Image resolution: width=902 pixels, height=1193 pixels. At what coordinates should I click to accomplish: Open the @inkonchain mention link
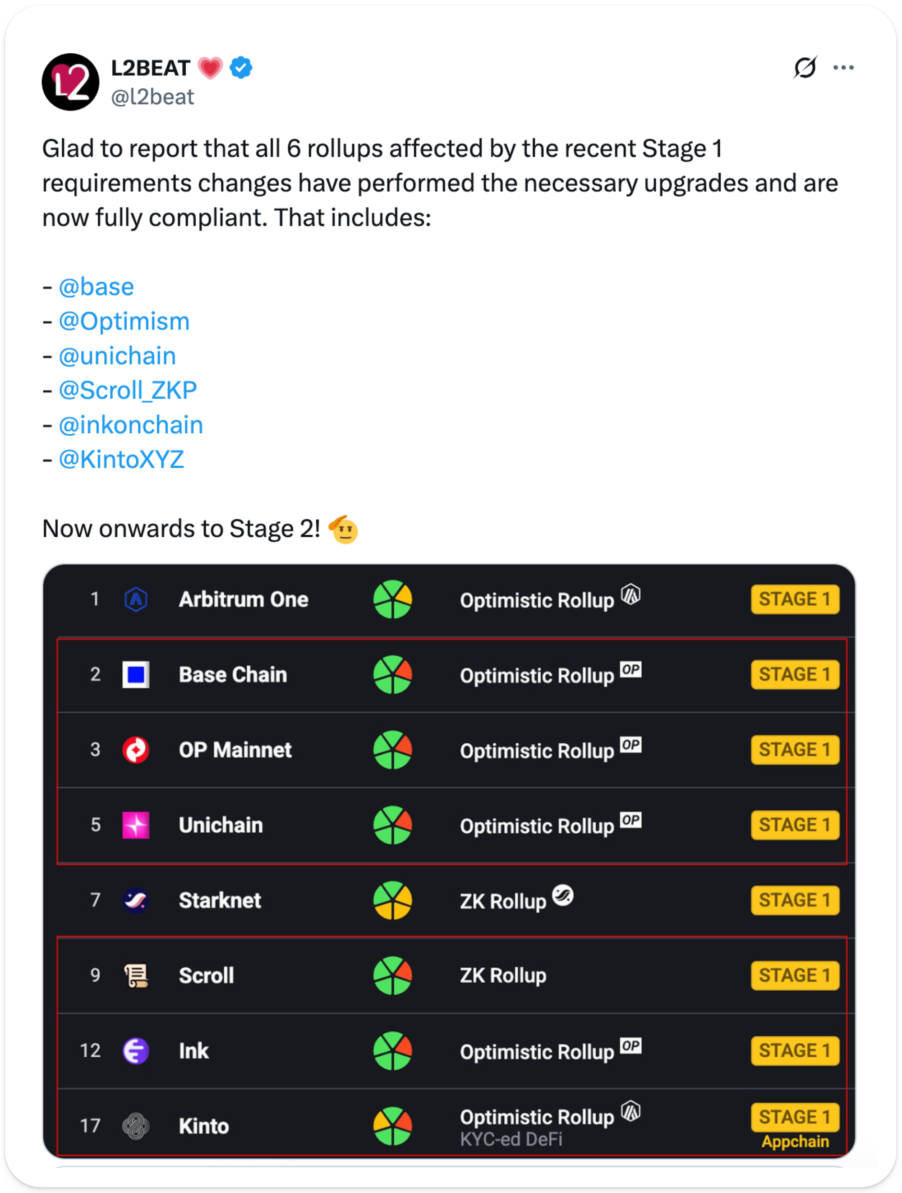[x=130, y=425]
